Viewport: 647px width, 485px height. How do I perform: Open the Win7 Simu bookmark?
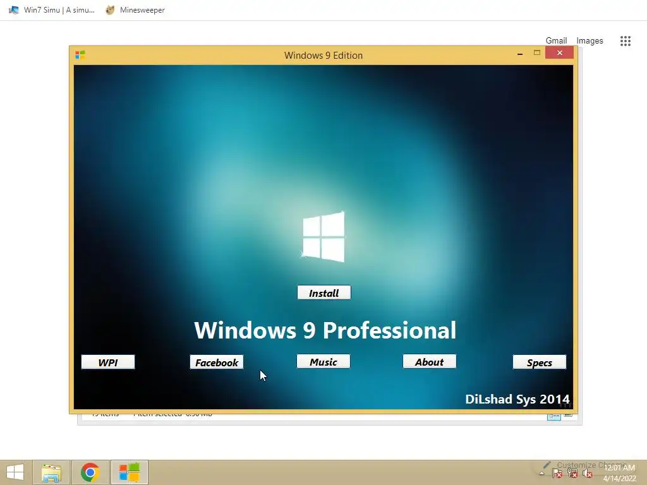point(52,10)
